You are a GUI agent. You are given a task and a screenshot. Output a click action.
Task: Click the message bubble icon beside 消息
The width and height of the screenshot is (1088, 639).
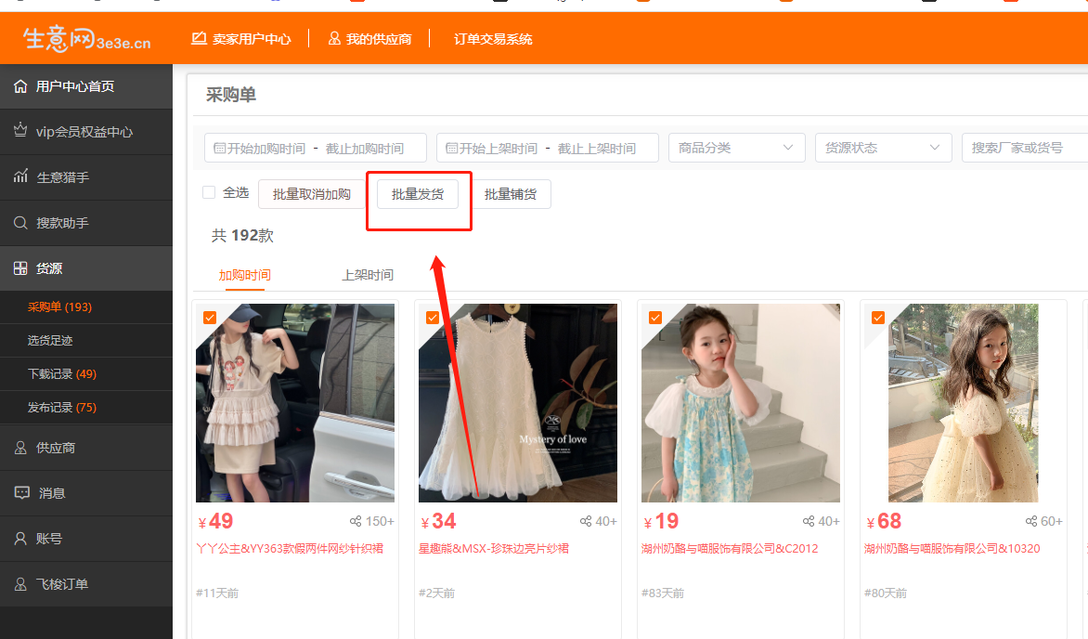click(x=22, y=492)
